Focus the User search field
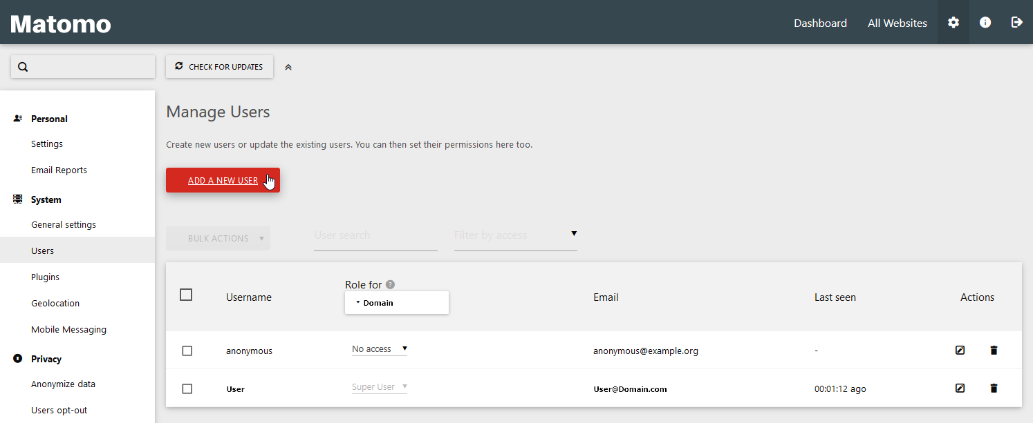Viewport: 1033px width, 423px height. [375, 235]
